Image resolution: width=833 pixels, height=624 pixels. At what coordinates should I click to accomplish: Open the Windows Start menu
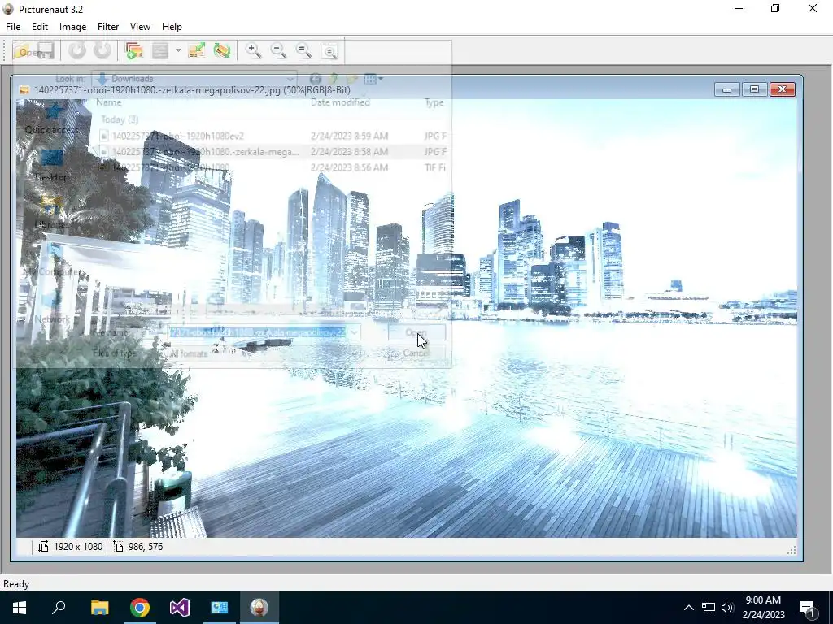point(20,608)
